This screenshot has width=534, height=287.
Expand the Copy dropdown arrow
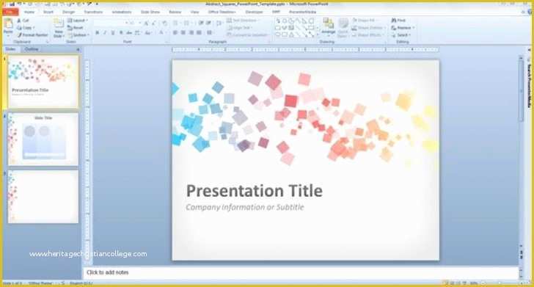[x=34, y=28]
